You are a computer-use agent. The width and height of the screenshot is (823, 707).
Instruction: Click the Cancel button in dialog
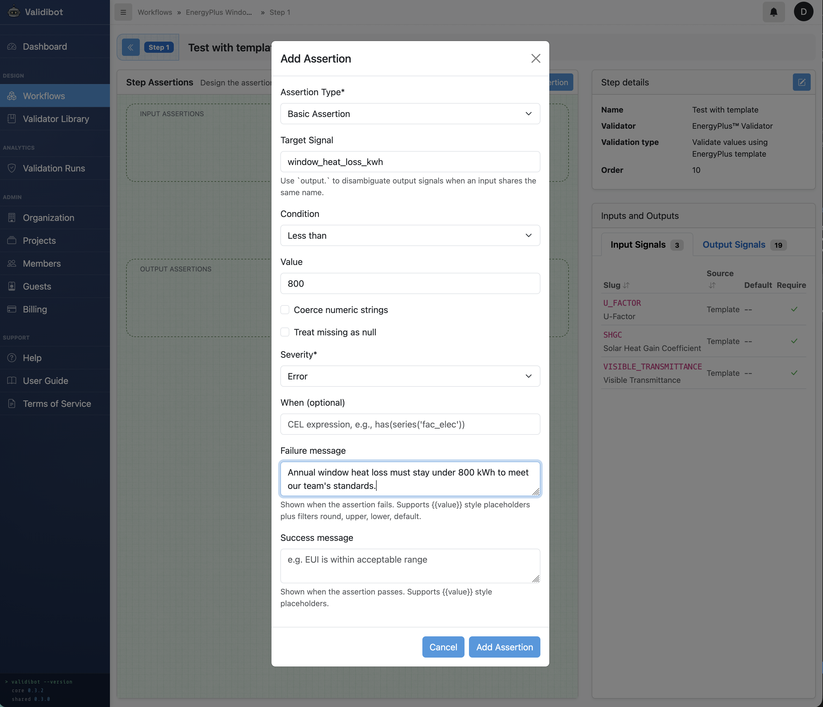click(x=443, y=647)
